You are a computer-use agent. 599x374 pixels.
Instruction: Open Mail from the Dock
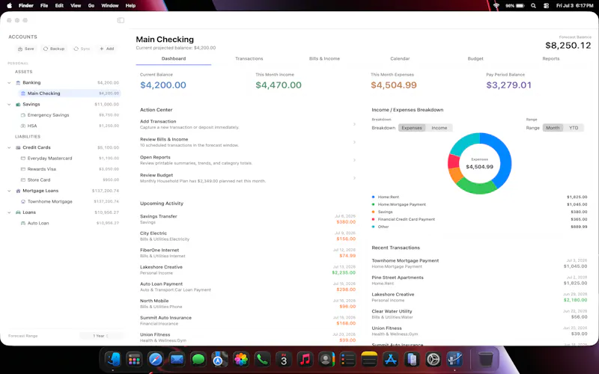177,359
